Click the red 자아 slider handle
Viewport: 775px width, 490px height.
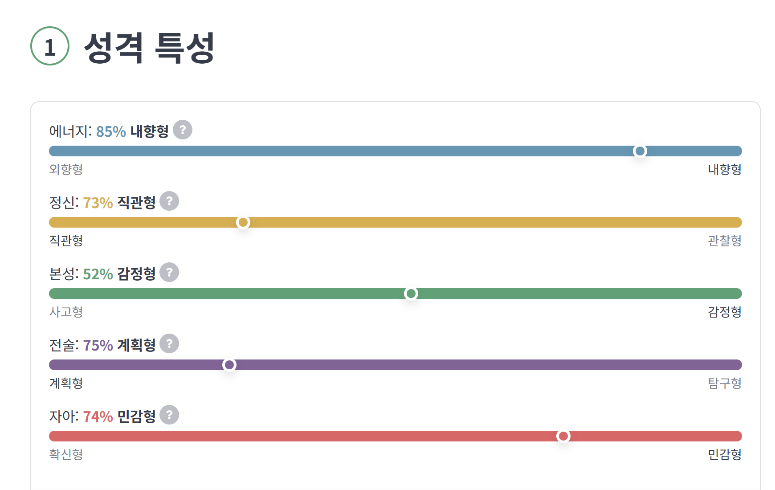pos(563,436)
